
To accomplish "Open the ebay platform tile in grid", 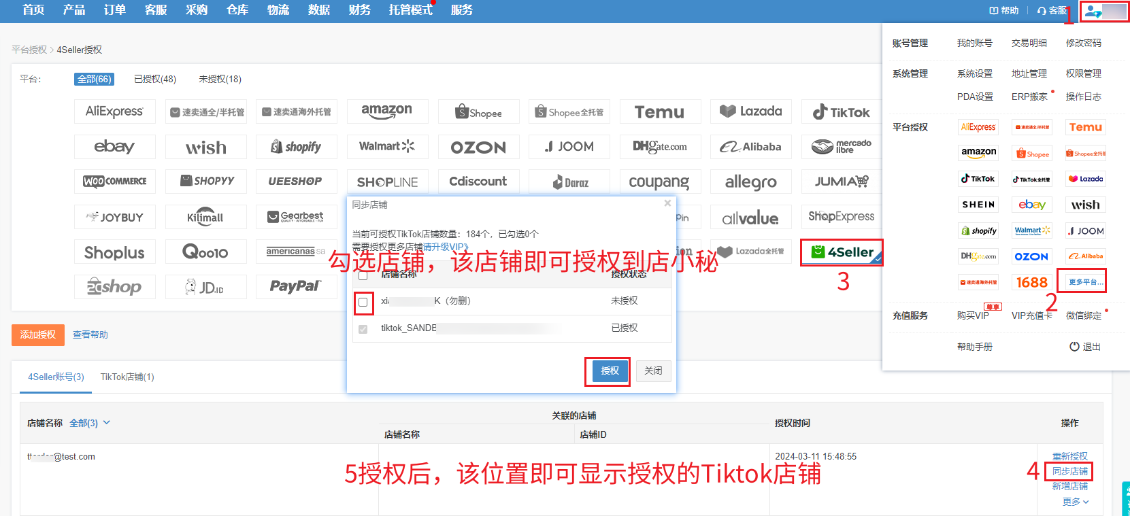I will point(114,147).
